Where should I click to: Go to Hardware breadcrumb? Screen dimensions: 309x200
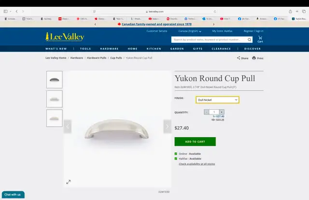click(76, 58)
